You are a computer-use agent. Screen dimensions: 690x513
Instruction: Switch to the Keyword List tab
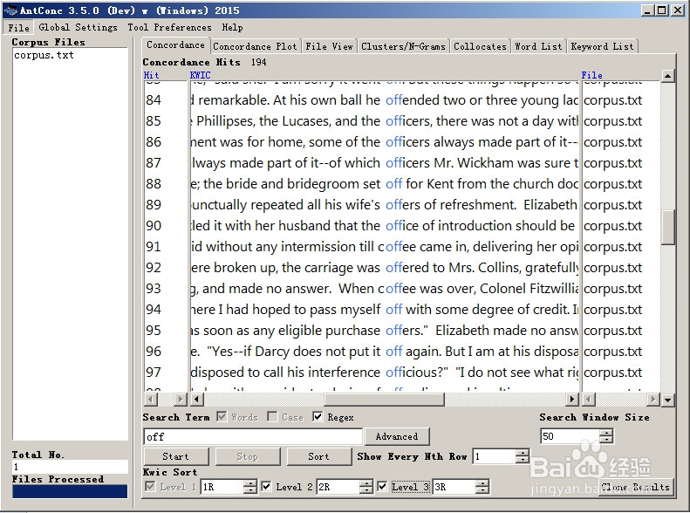point(602,46)
